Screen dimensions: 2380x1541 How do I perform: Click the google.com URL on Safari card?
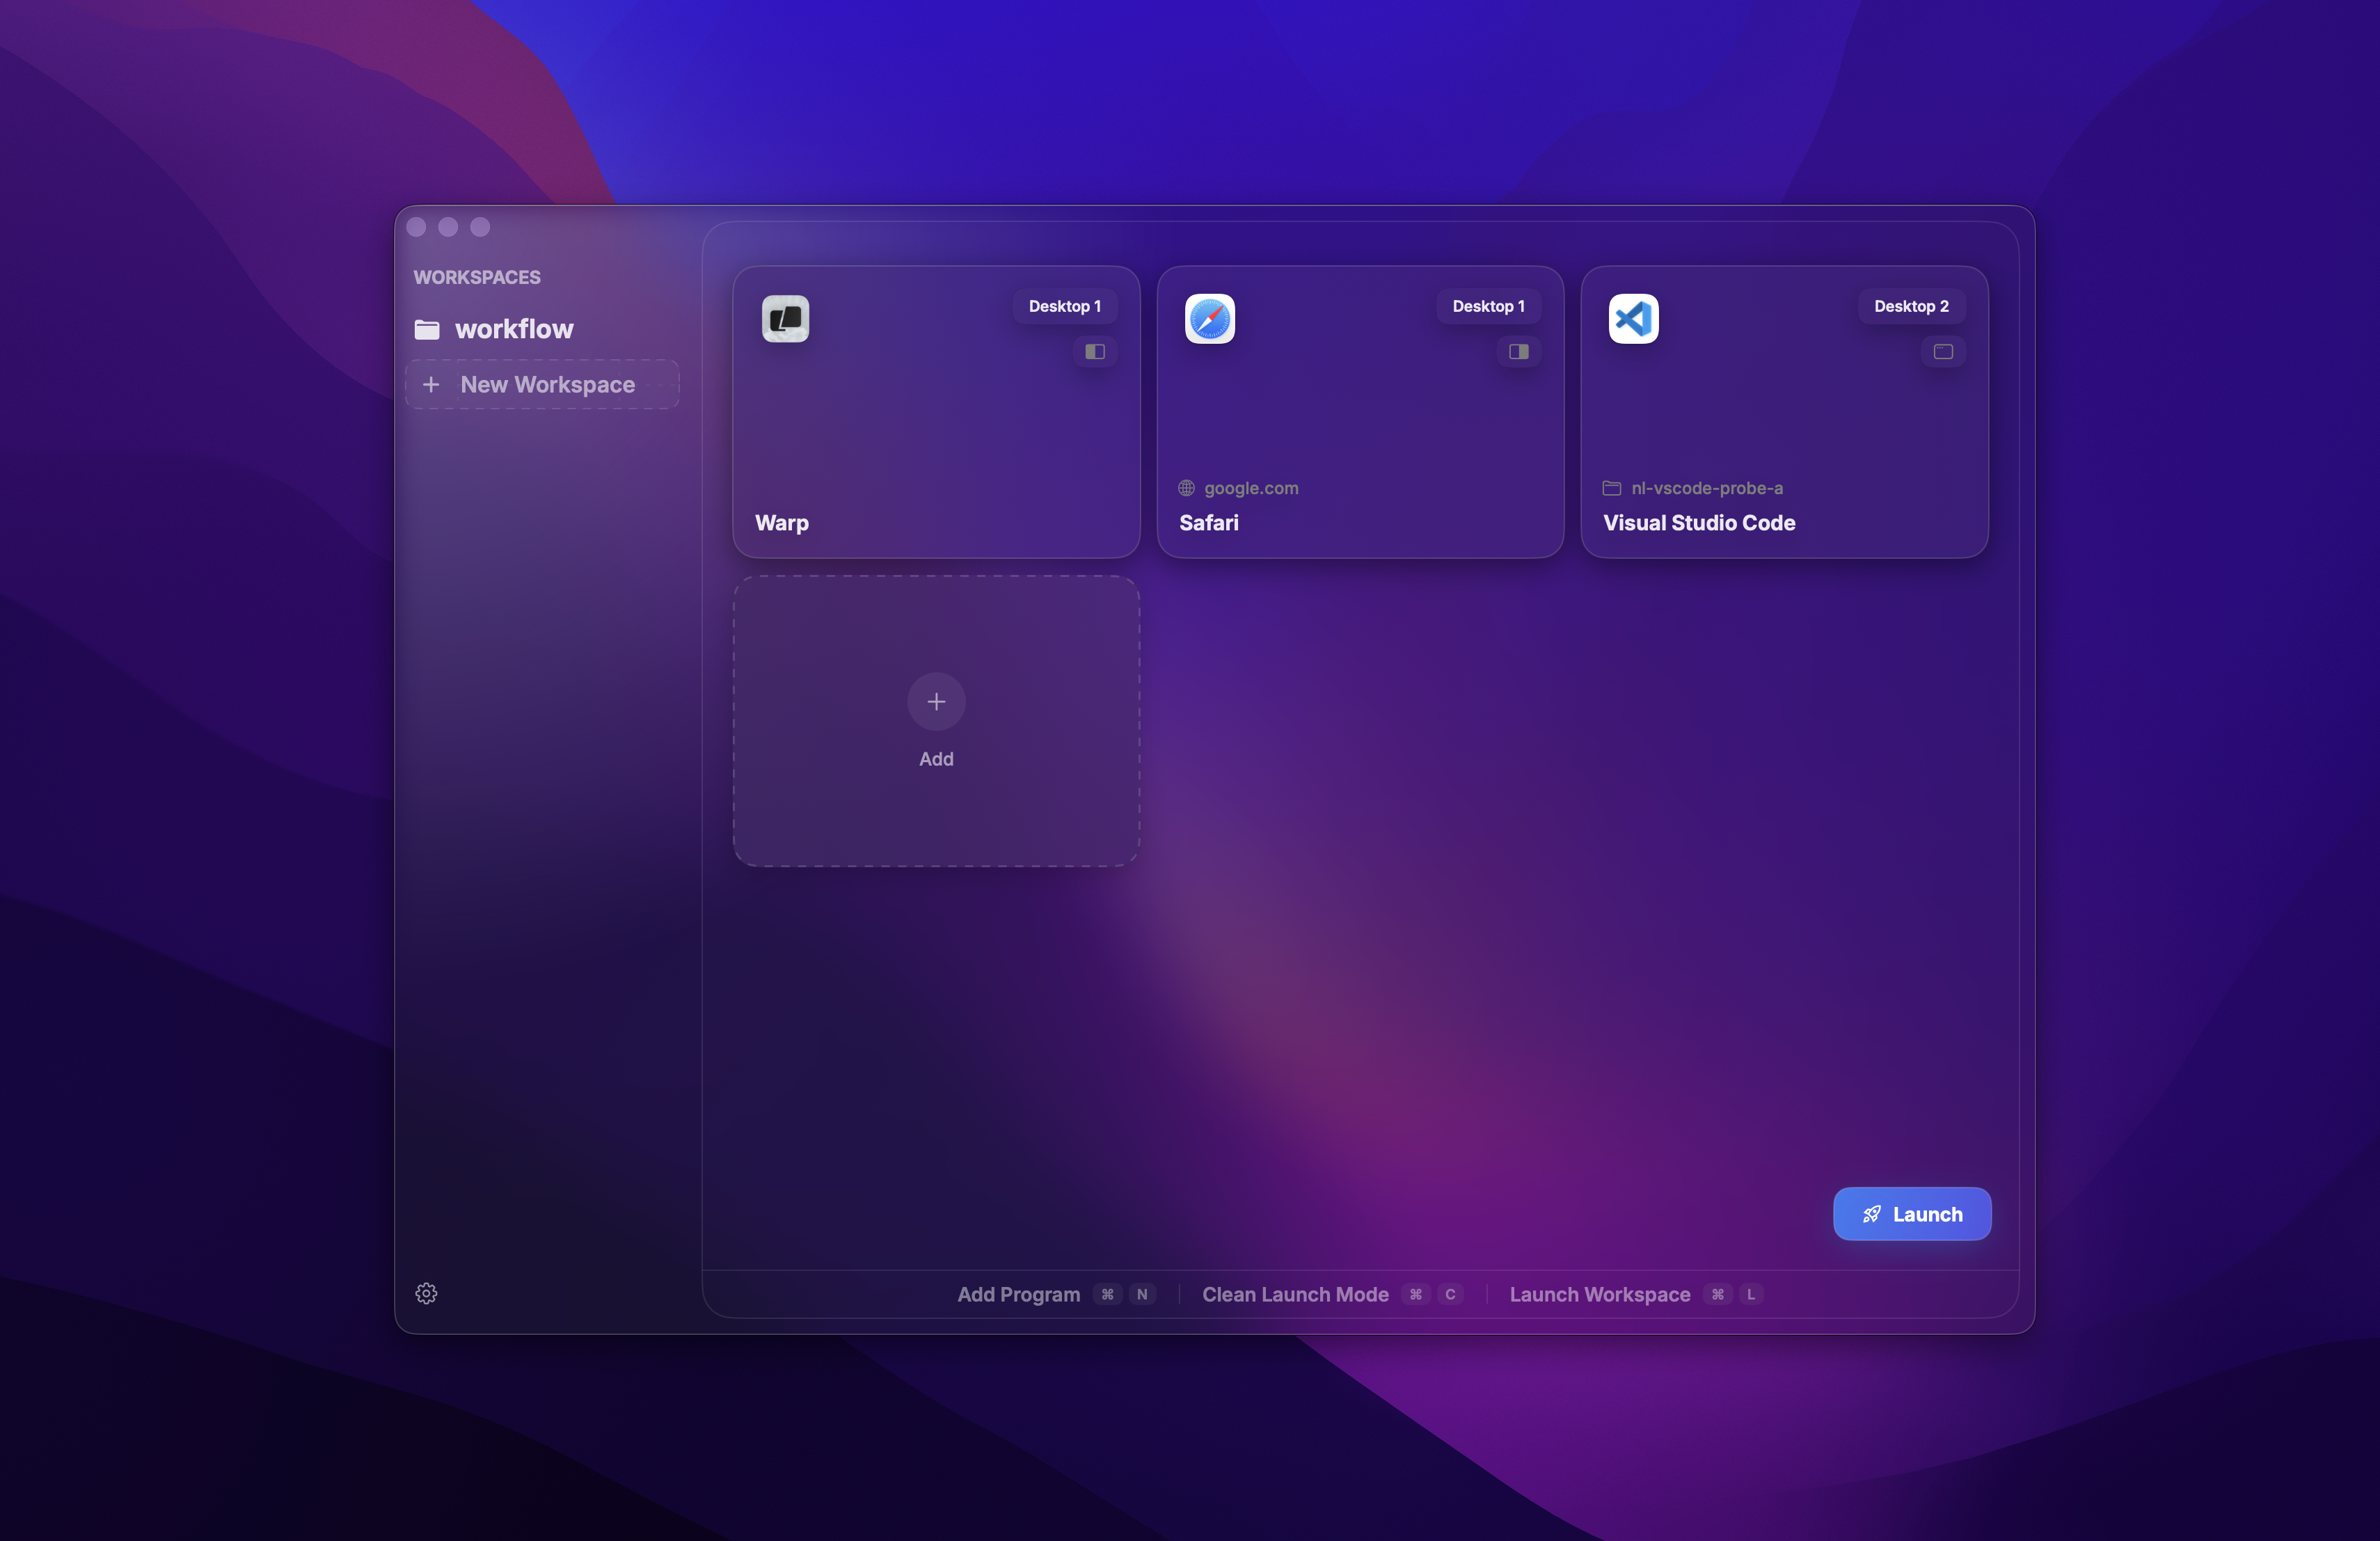pos(1251,488)
